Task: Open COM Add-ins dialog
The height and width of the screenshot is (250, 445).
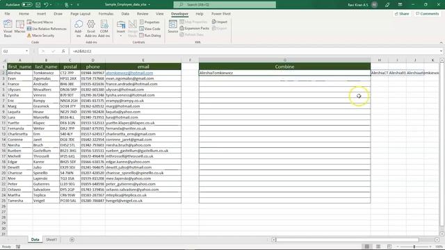Action: tap(104, 28)
